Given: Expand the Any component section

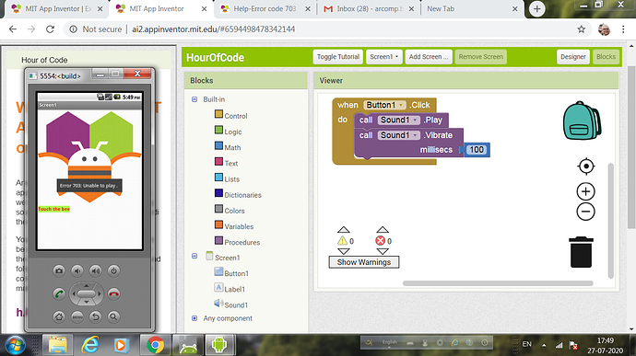Looking at the screenshot, I should pyautogui.click(x=194, y=318).
